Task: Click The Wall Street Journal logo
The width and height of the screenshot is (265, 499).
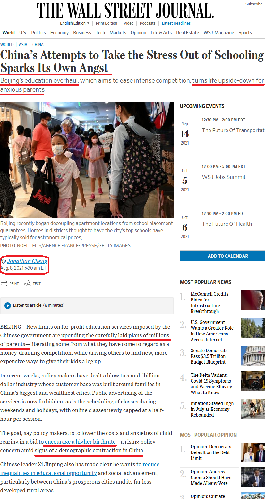Action: click(125, 10)
